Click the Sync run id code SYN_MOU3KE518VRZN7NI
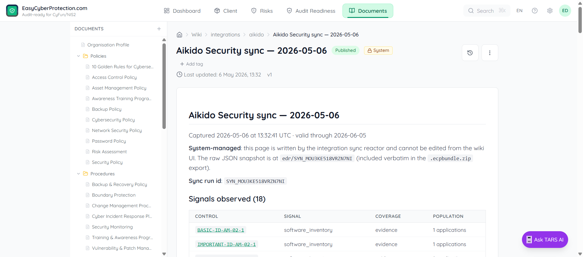The width and height of the screenshot is (583, 257). click(x=255, y=181)
